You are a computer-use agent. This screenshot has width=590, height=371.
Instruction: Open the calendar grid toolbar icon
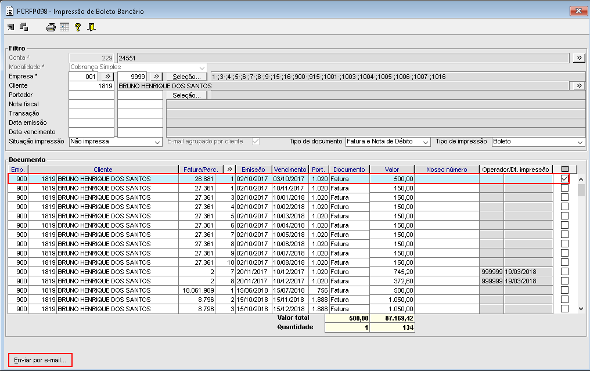(x=64, y=27)
